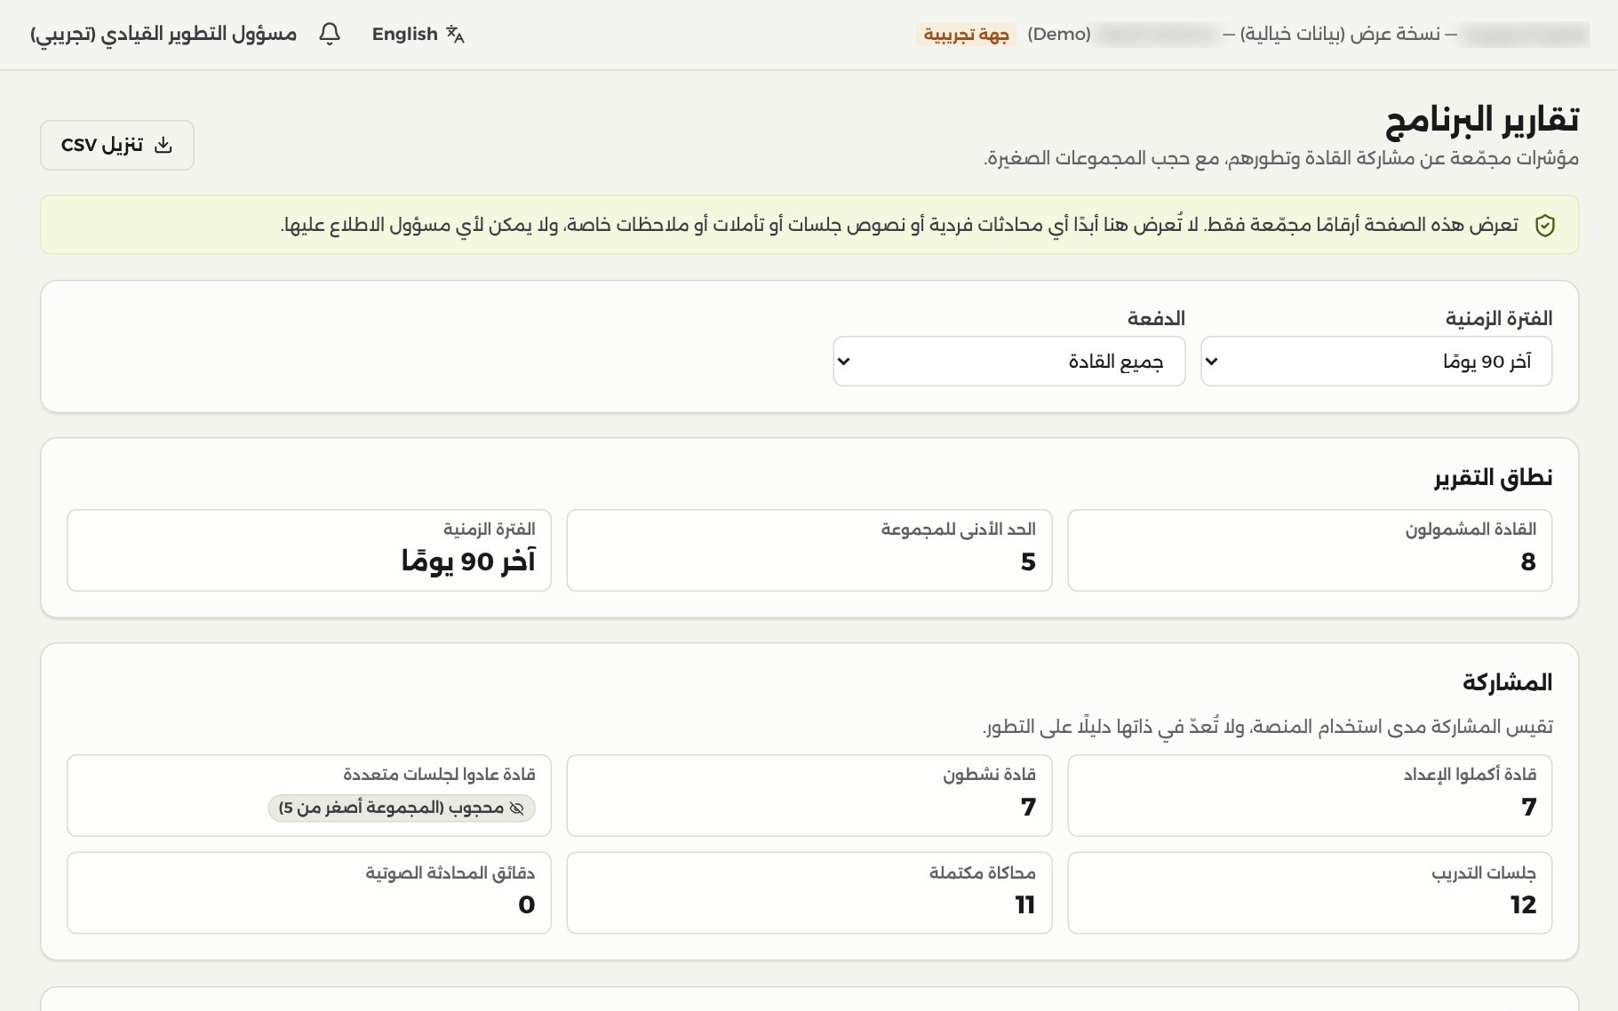Viewport: 1618px width, 1011px height.
Task: Click the قادة عادوا لجلسات متعددة card
Action: [309, 795]
